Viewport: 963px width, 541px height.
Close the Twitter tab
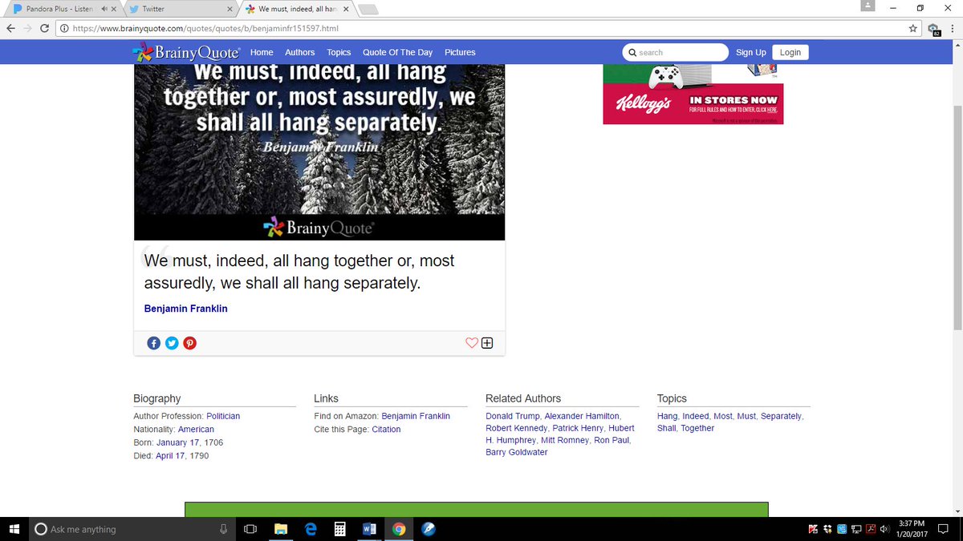230,9
